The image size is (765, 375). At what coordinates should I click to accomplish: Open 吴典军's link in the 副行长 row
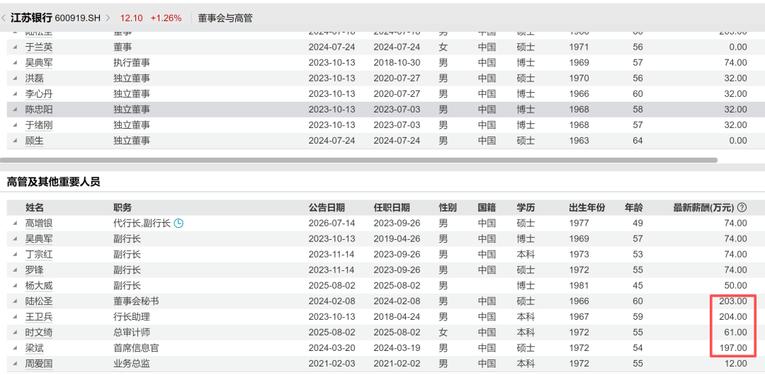point(39,239)
